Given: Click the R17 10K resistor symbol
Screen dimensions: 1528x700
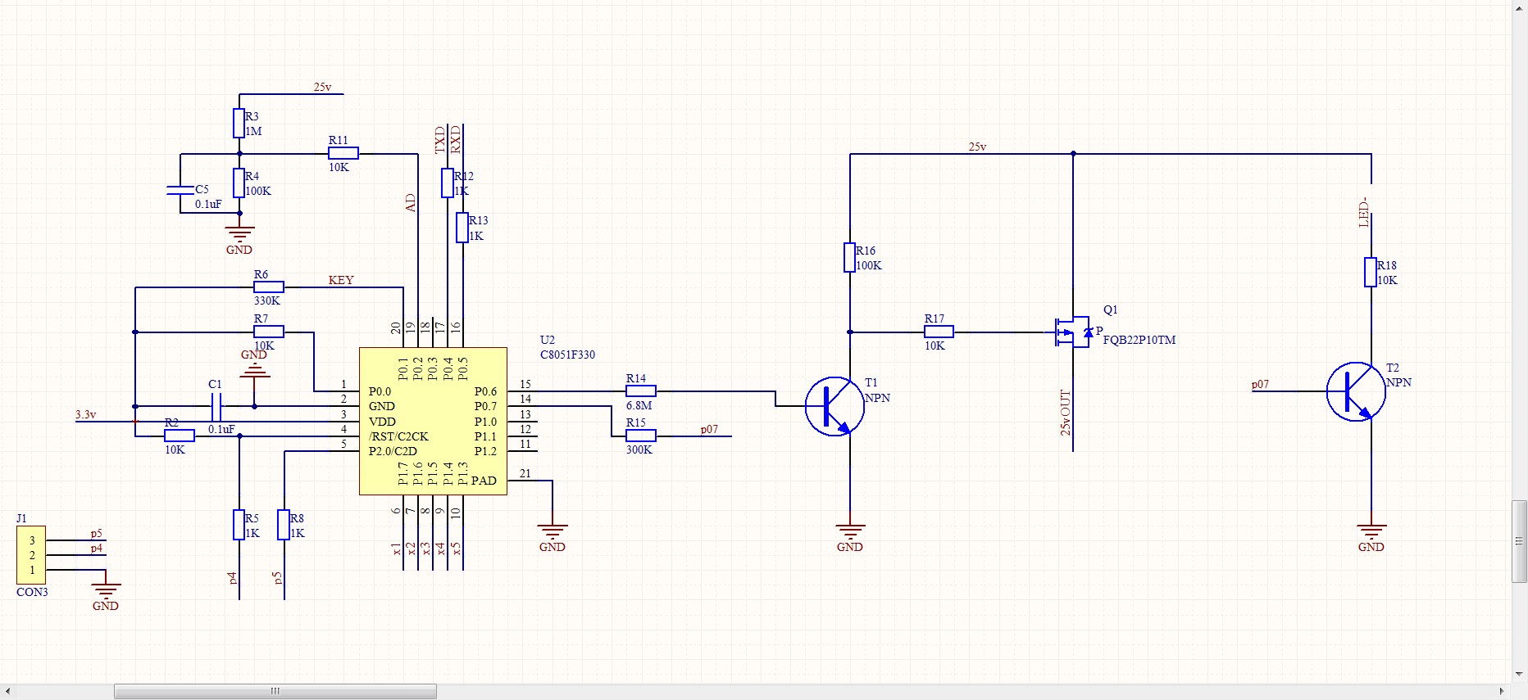Looking at the screenshot, I should tap(939, 332).
